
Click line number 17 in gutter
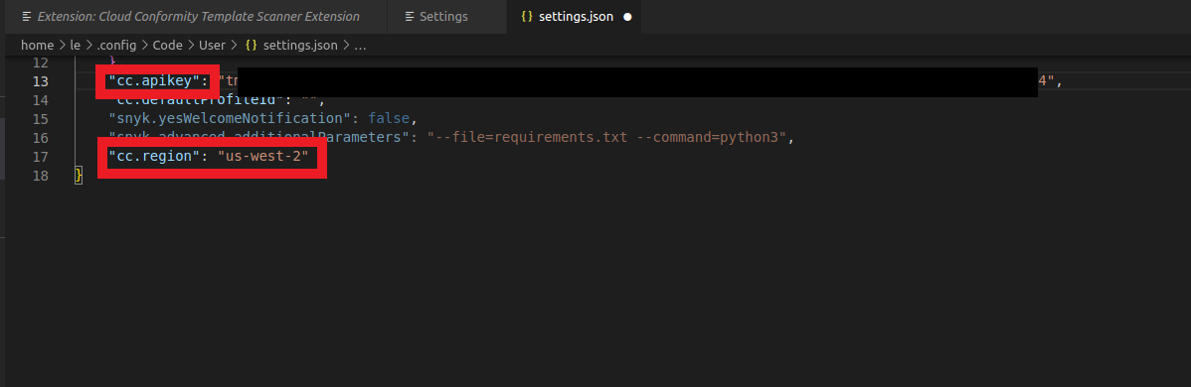tap(41, 157)
